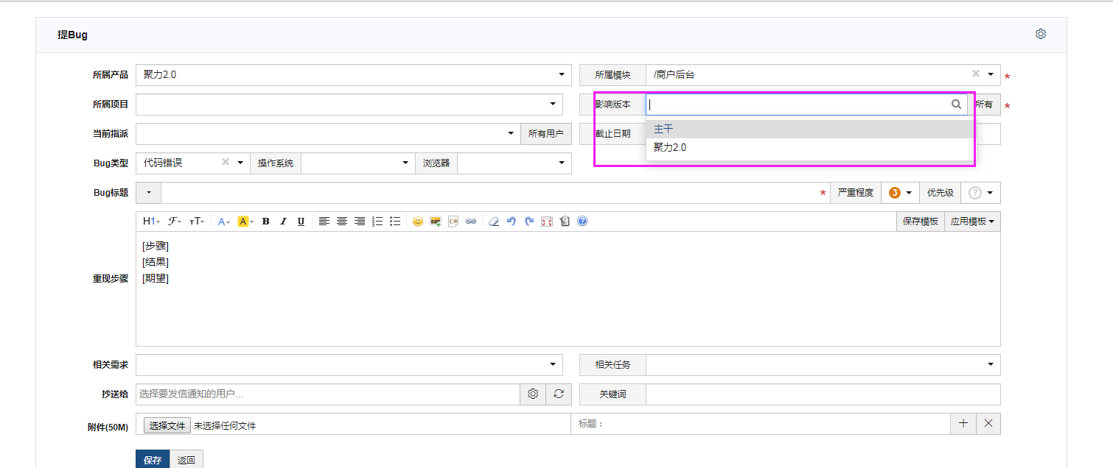Focus the attachment 标题 field
1113x468 pixels.
[761, 424]
